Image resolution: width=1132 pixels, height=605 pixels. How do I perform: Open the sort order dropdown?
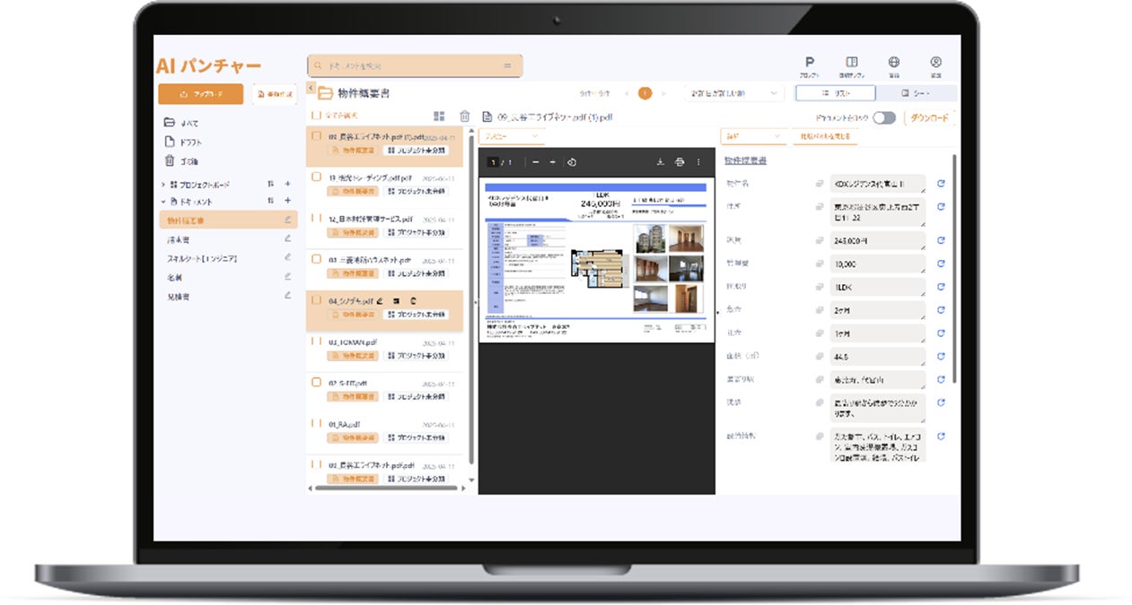click(x=733, y=93)
